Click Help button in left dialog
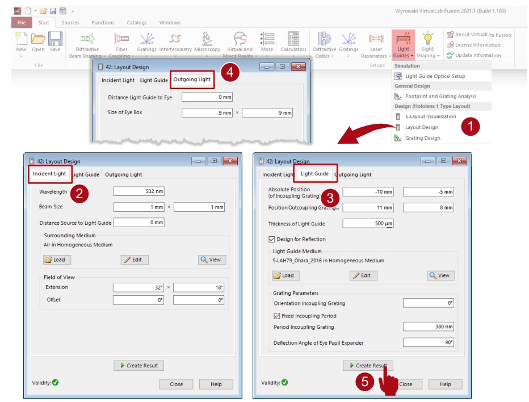This screenshot has width=529, height=402. 216,384
